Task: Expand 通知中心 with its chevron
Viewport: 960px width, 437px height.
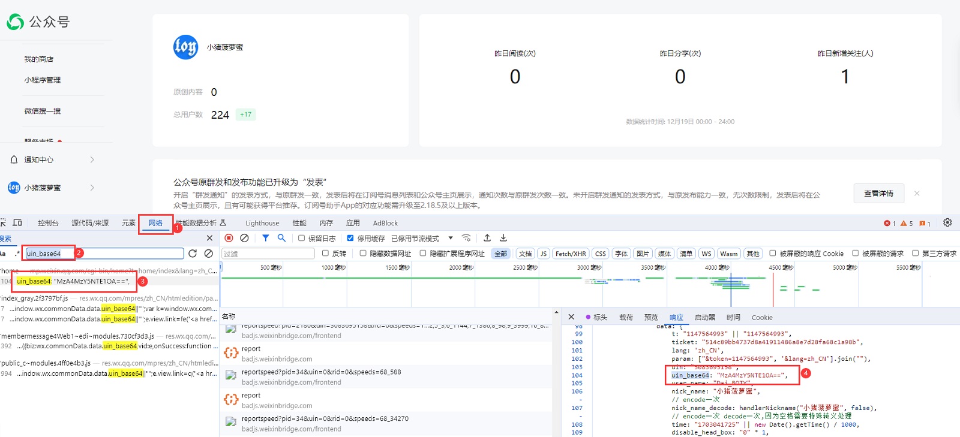Action: click(92, 159)
